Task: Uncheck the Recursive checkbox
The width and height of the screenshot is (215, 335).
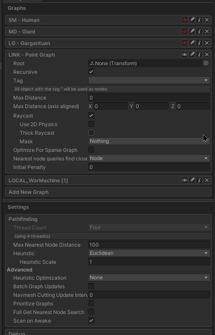Action: pyautogui.click(x=91, y=72)
